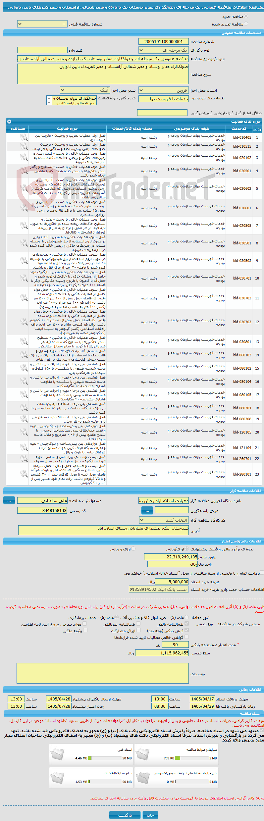Click the چاپ button
264x821 pixels.
pos(150,815)
